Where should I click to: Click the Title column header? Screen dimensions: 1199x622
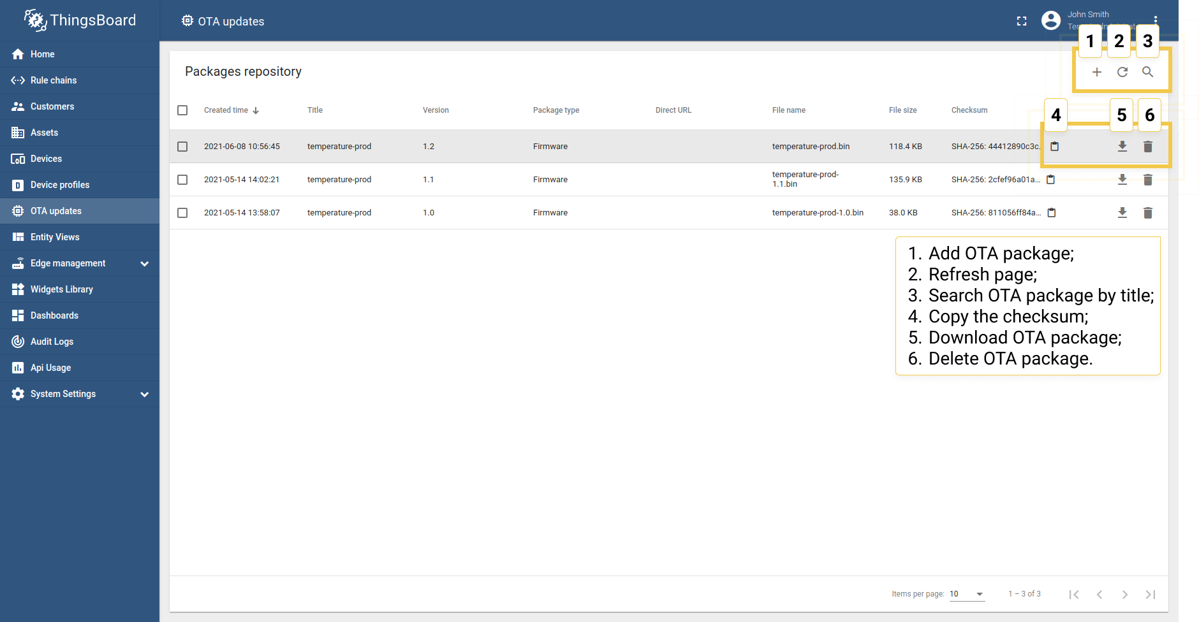click(x=315, y=110)
